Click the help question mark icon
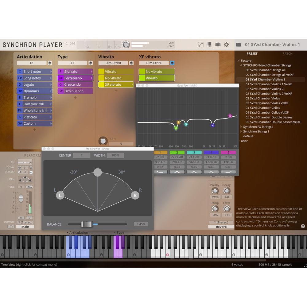 (303, 226)
